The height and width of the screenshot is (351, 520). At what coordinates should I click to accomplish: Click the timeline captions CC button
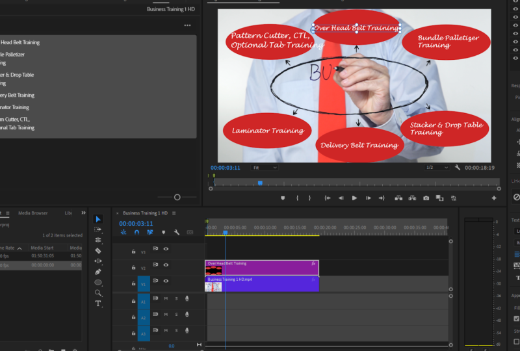pos(190,232)
